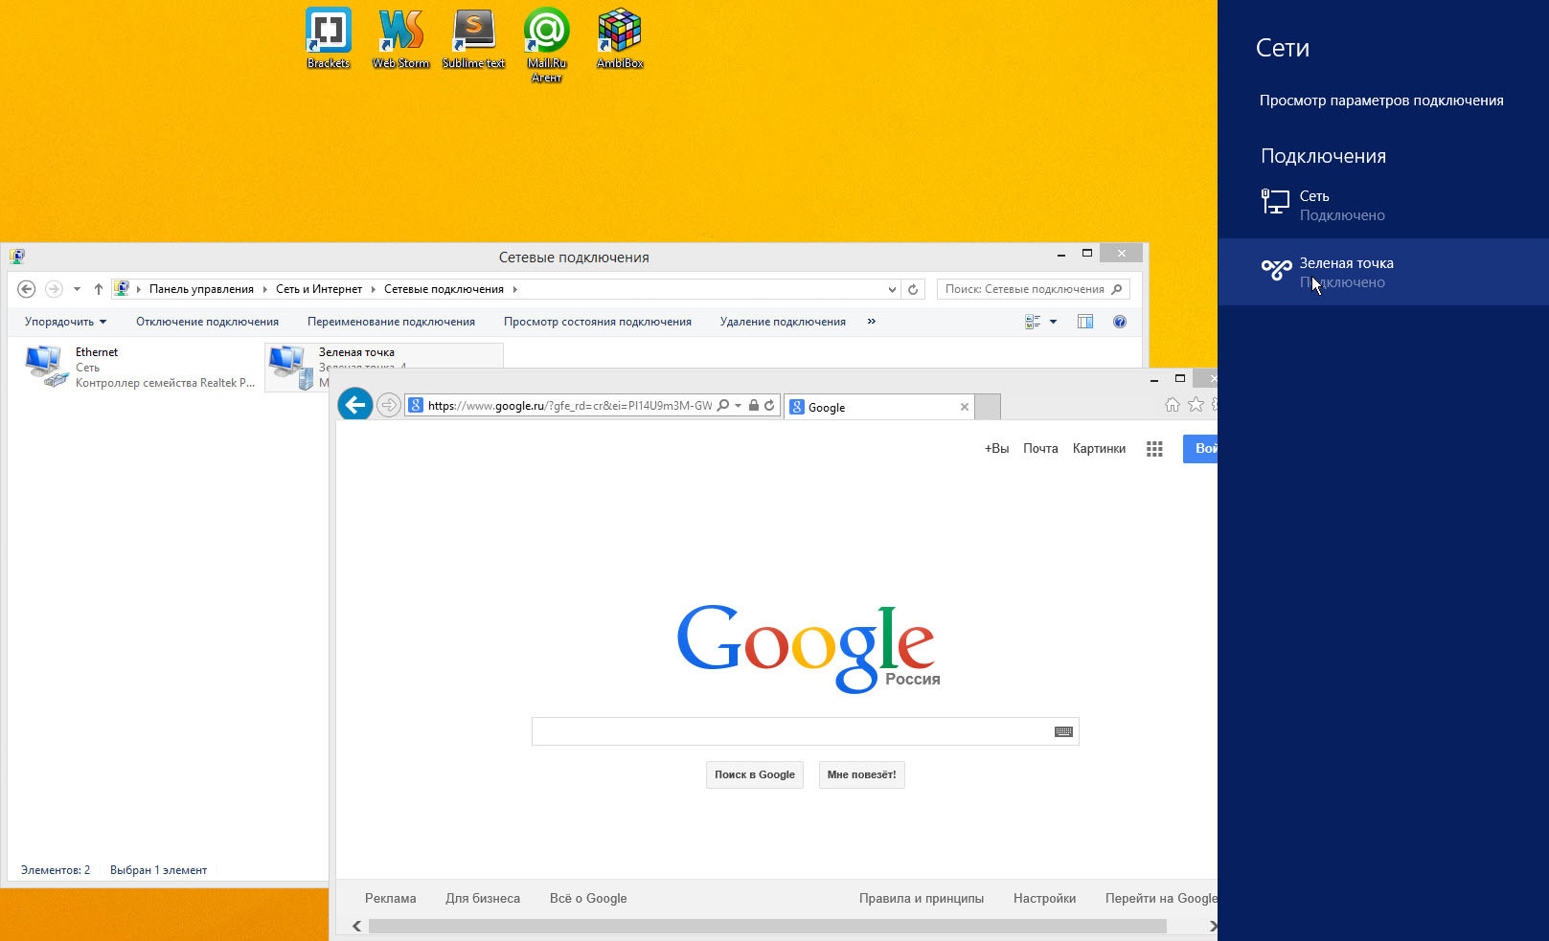Select the Ethernet network adapter

(140, 368)
